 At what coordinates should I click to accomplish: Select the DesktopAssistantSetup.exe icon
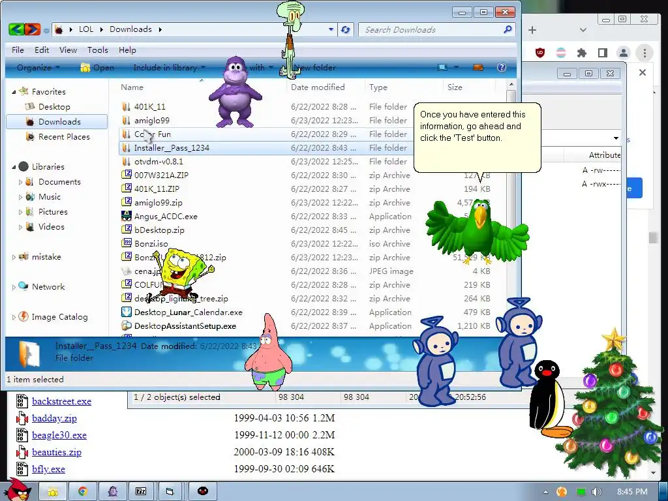pyautogui.click(x=127, y=326)
